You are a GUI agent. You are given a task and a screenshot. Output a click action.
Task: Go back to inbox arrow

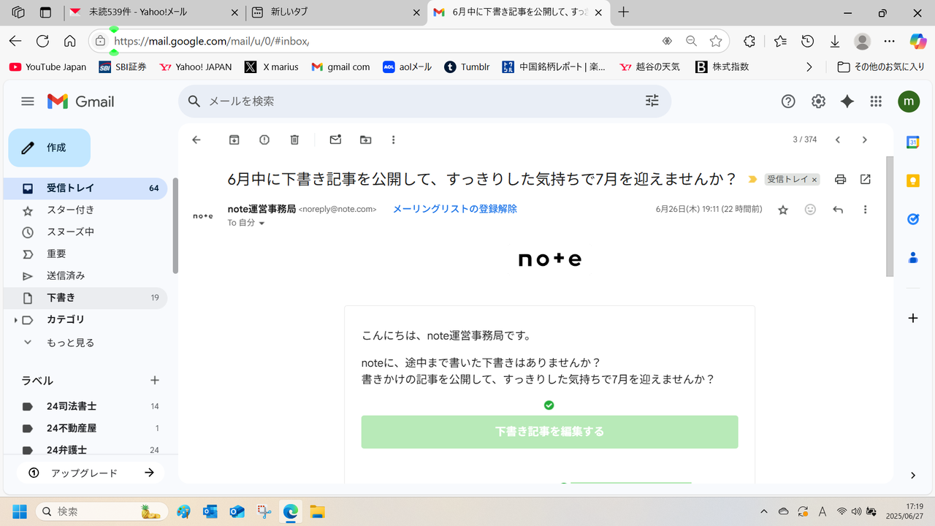[x=196, y=140]
